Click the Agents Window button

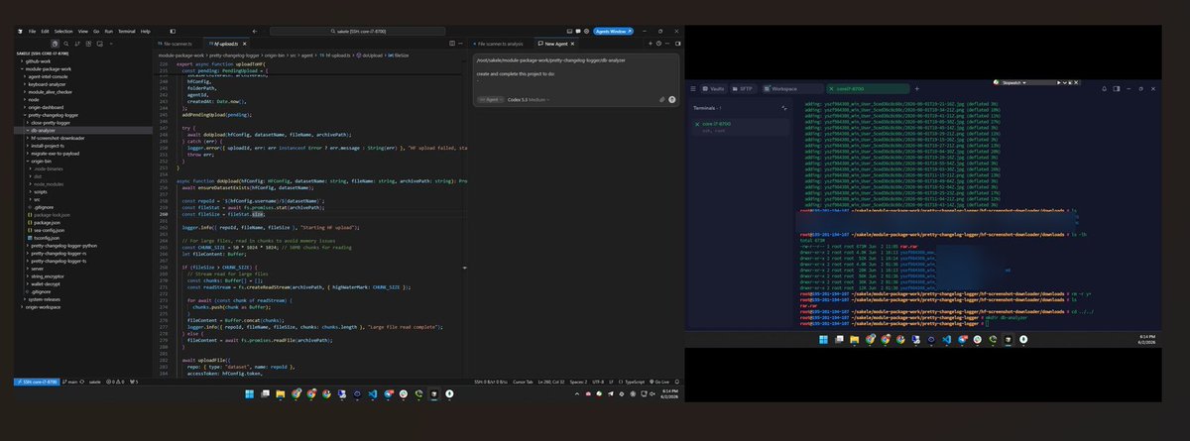(614, 32)
